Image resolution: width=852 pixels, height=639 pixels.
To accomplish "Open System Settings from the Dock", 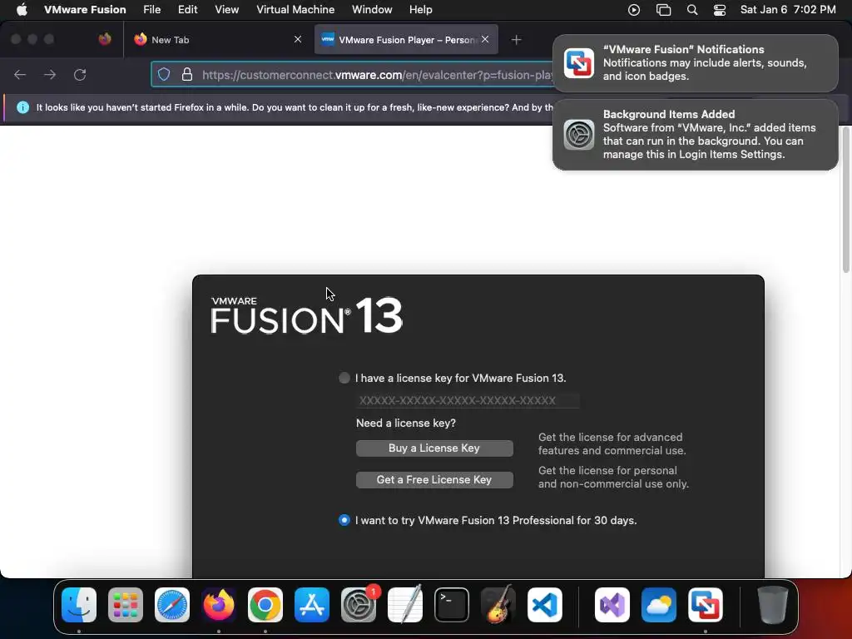I will [x=359, y=605].
